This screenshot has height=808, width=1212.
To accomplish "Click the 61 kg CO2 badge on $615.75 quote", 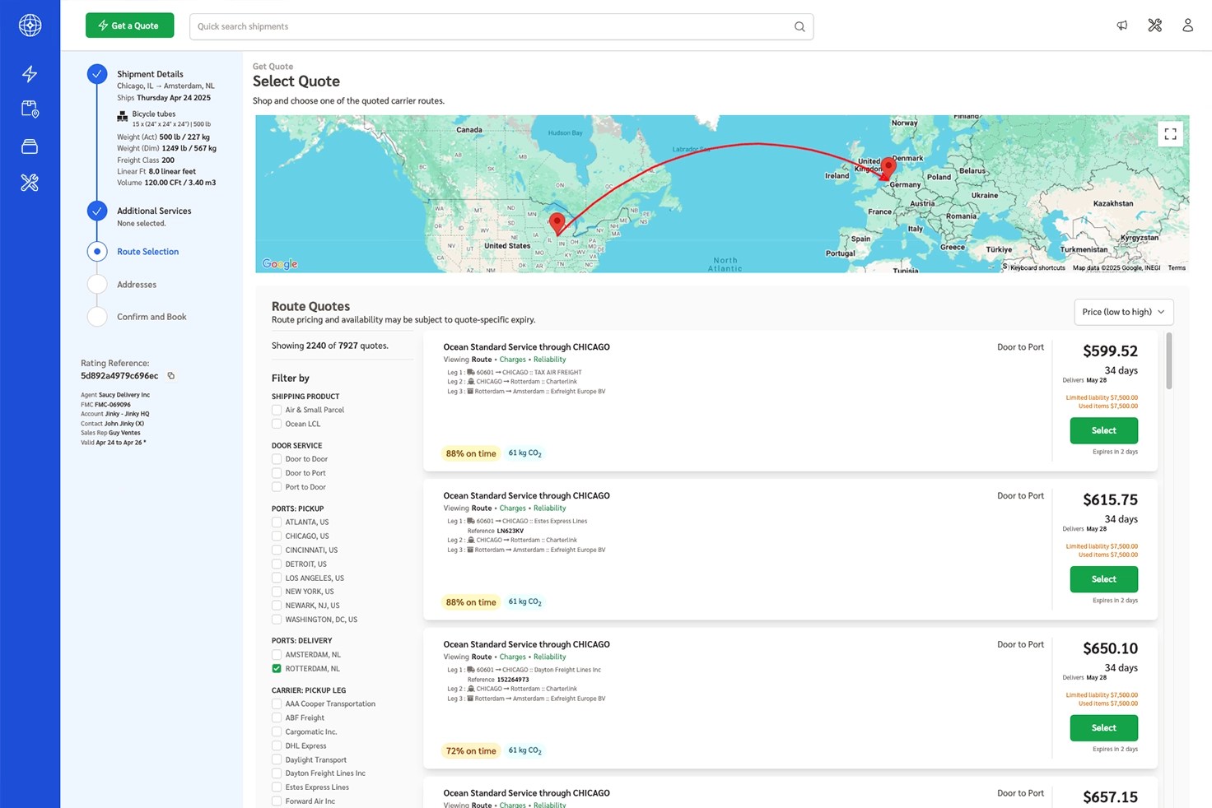I will [524, 602].
